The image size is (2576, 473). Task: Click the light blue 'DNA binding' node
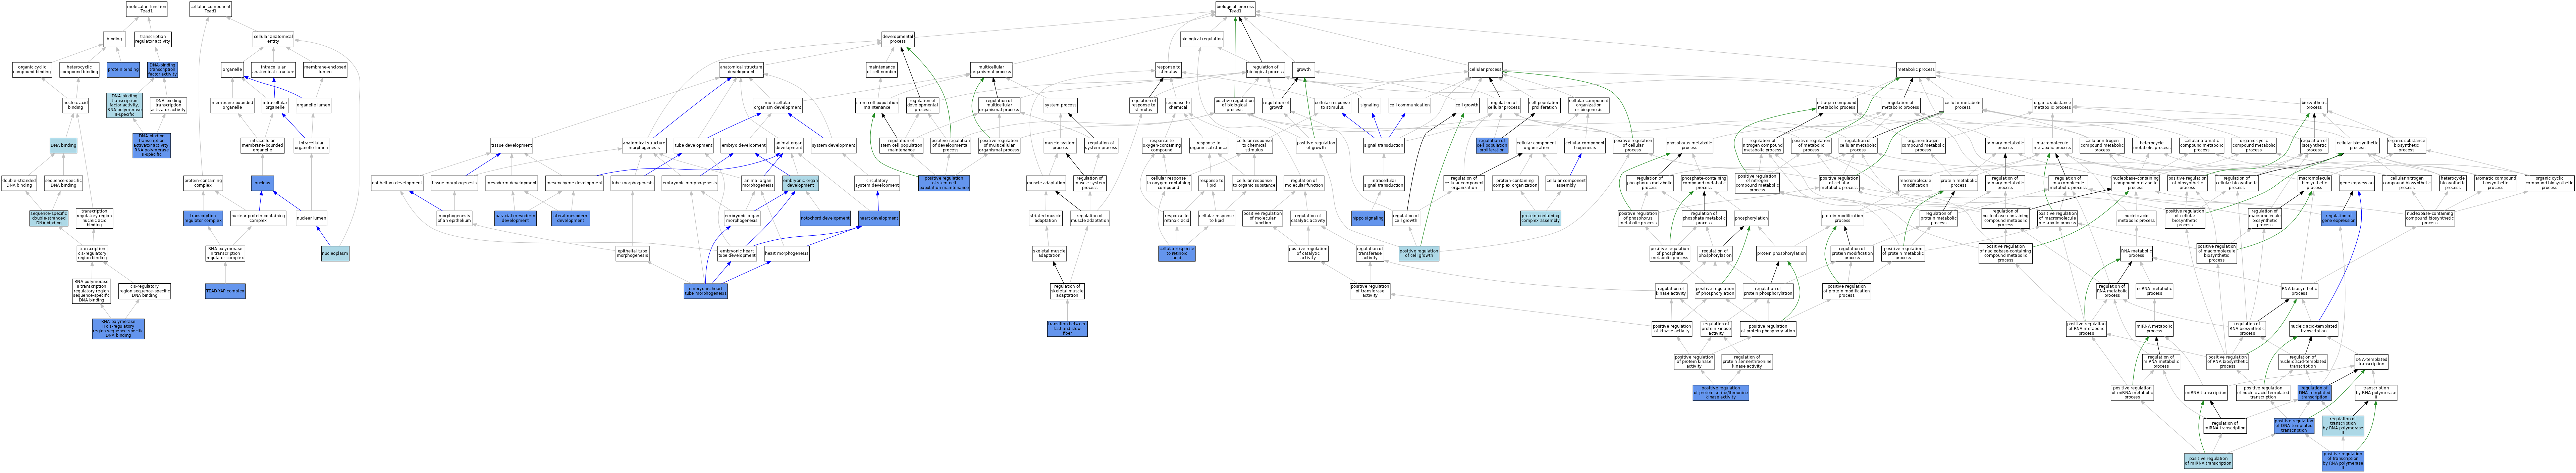pos(63,145)
